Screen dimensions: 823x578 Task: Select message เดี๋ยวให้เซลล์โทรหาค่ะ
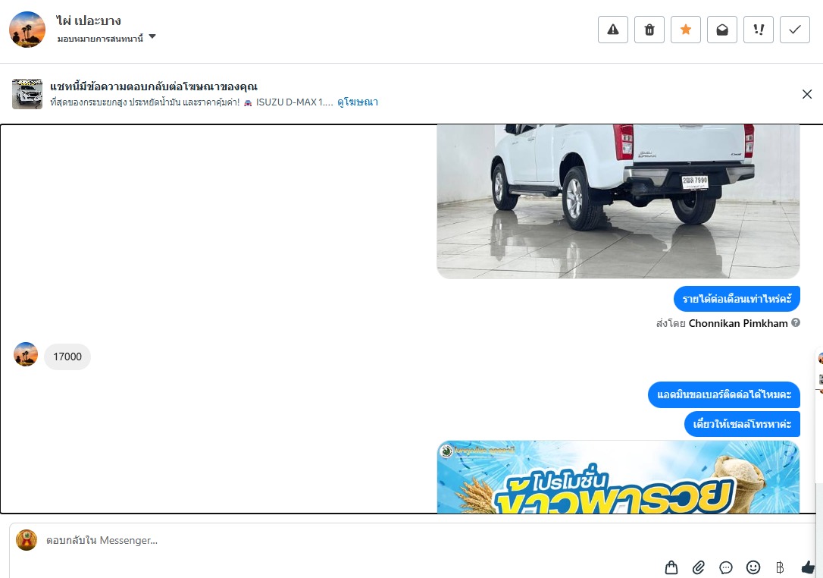click(x=742, y=424)
